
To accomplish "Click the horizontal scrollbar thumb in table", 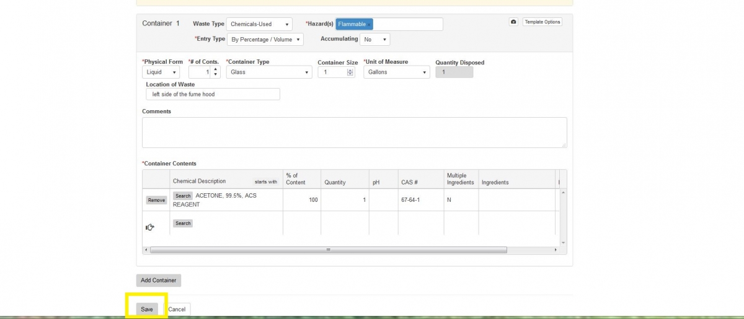I will tap(328, 250).
